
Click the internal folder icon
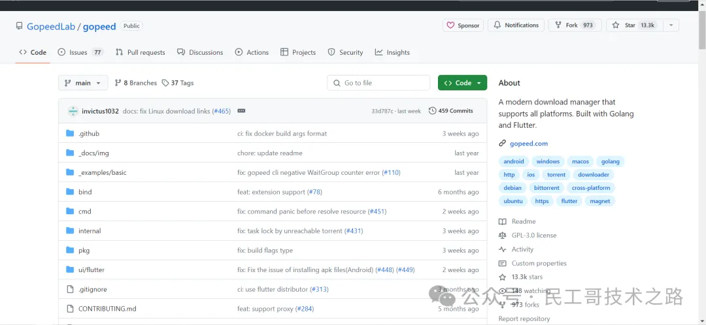[70, 230]
